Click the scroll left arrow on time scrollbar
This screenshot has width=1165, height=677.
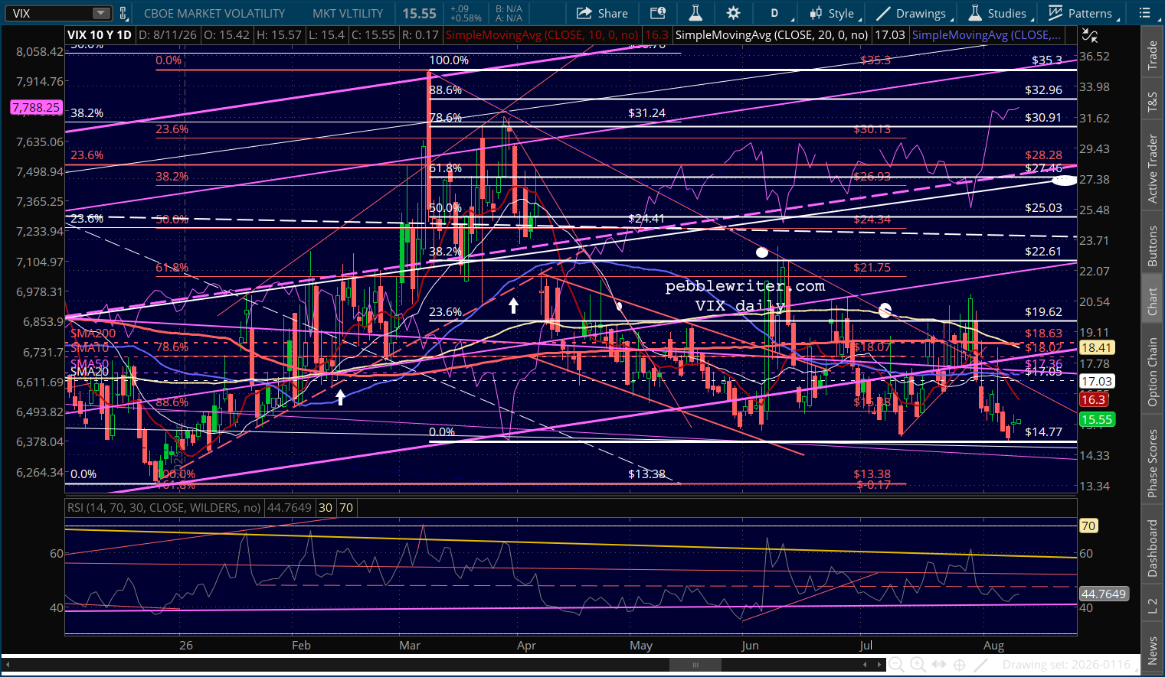point(8,665)
